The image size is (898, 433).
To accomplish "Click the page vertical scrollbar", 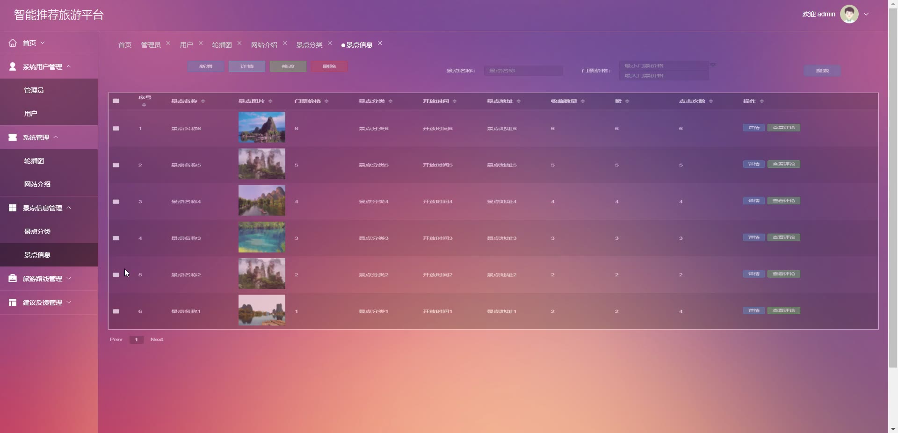I will coord(893,187).
